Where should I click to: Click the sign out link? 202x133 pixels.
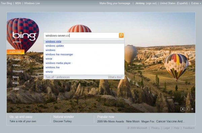click(151, 3)
